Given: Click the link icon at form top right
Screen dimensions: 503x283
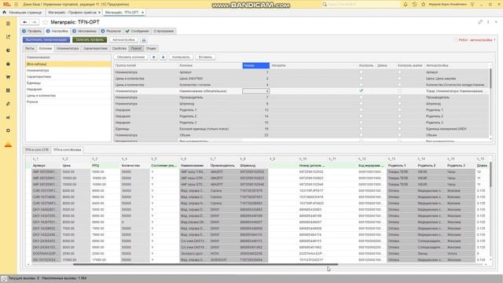Looking at the screenshot, I should [480, 22].
